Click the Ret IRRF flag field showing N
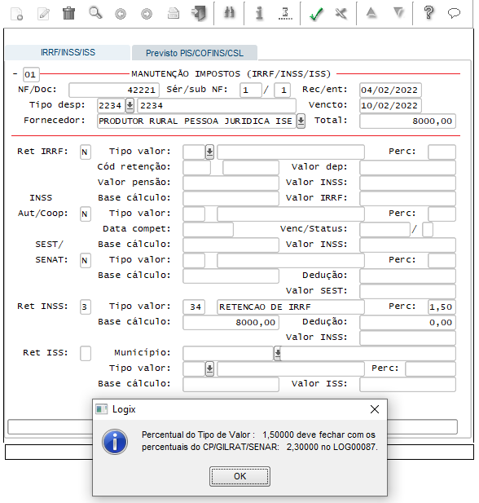 85,152
